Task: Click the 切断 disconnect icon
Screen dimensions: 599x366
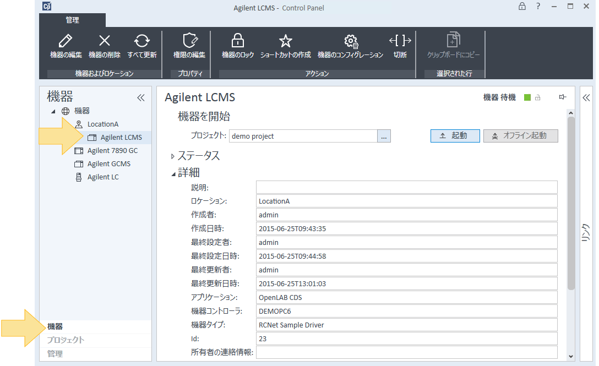Action: click(x=400, y=40)
